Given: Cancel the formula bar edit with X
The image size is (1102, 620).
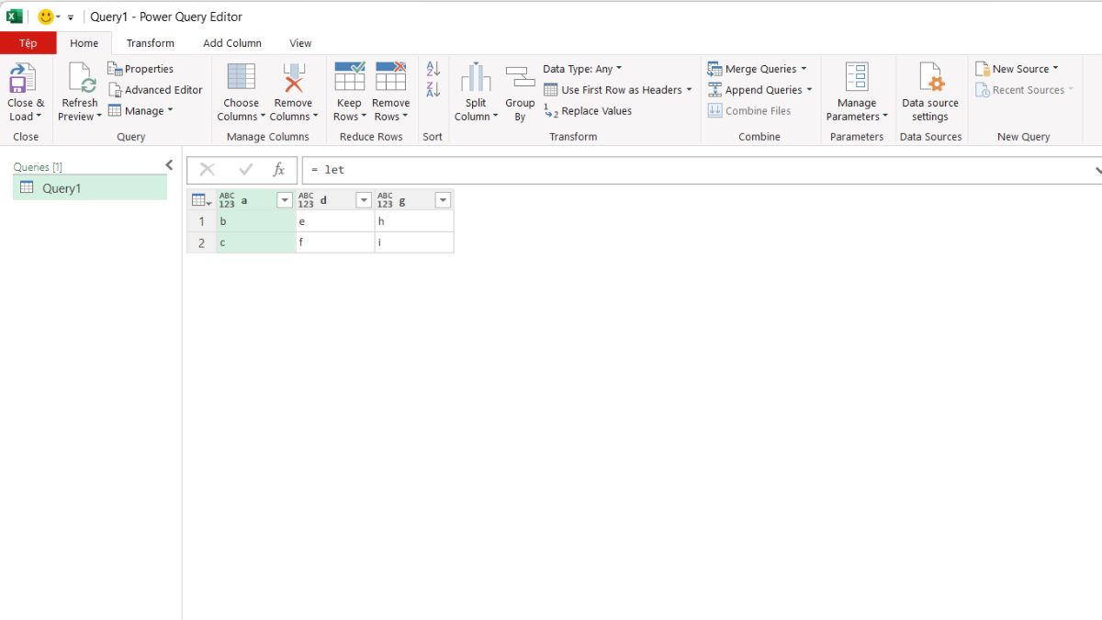Looking at the screenshot, I should pos(208,170).
